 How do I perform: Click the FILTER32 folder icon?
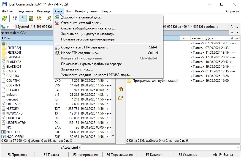tap(4, 48)
